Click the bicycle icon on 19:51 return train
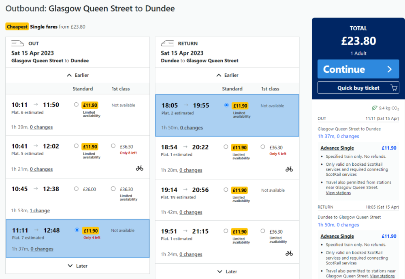Image resolution: width=405 pixels, height=279 pixels. pos(289,254)
